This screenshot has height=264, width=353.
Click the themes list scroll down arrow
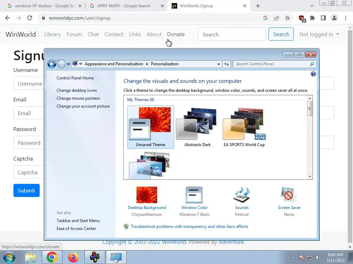pyautogui.click(x=310, y=177)
